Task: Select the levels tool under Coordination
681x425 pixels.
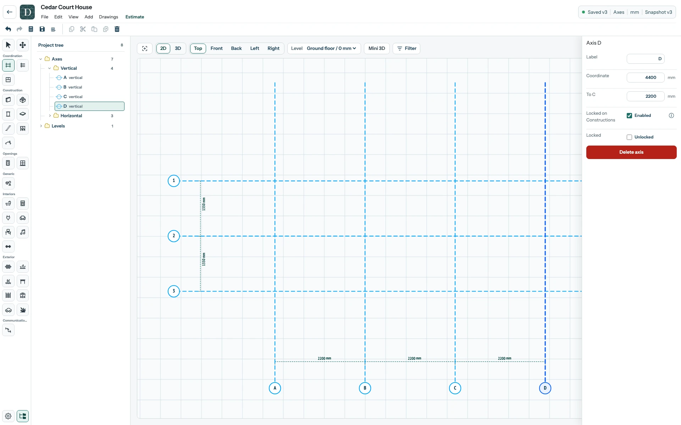Action: (x=23, y=65)
